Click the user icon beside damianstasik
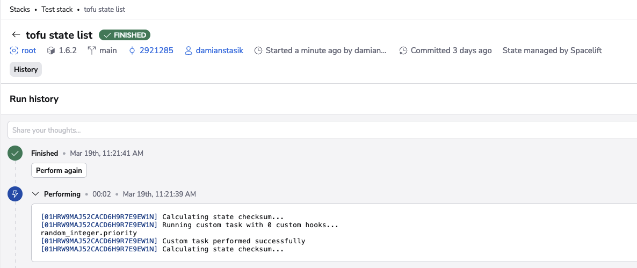Viewport: 637px width, 268px height. (x=188, y=50)
